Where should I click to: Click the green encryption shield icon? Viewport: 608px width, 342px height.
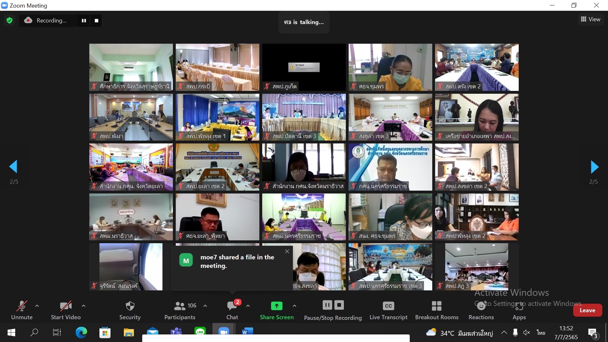pos(9,21)
